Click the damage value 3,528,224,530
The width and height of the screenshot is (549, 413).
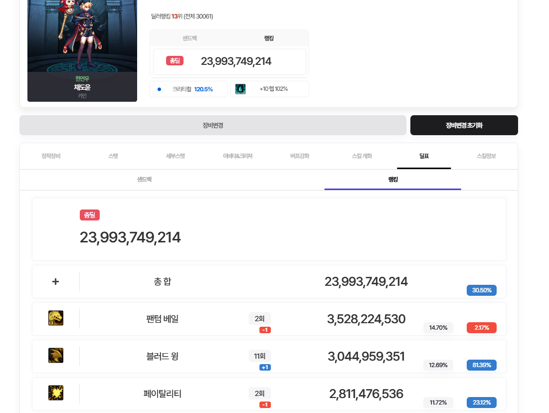point(366,319)
